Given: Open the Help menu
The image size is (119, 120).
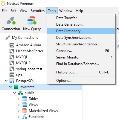Looking at the screenshot, I should pos(79,11).
